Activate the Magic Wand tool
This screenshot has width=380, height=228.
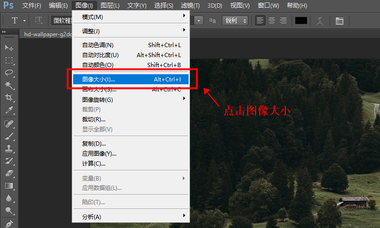(x=9, y=85)
